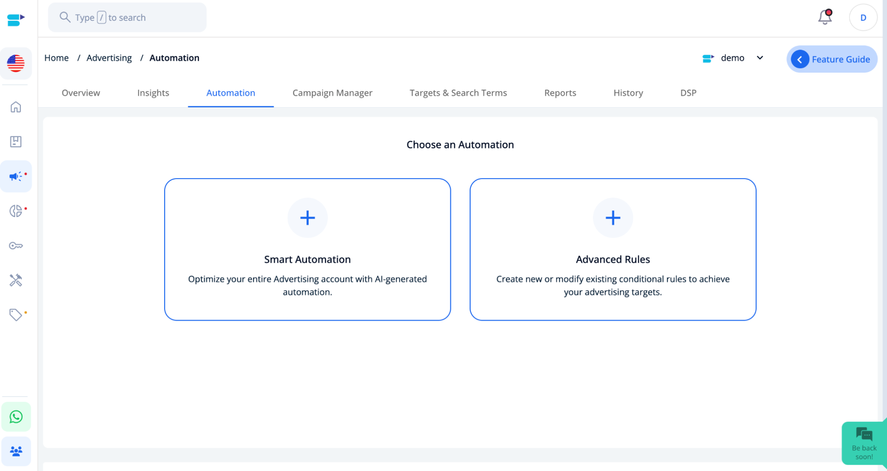Open the Advertising megaphone section in sidebar

pyautogui.click(x=16, y=176)
